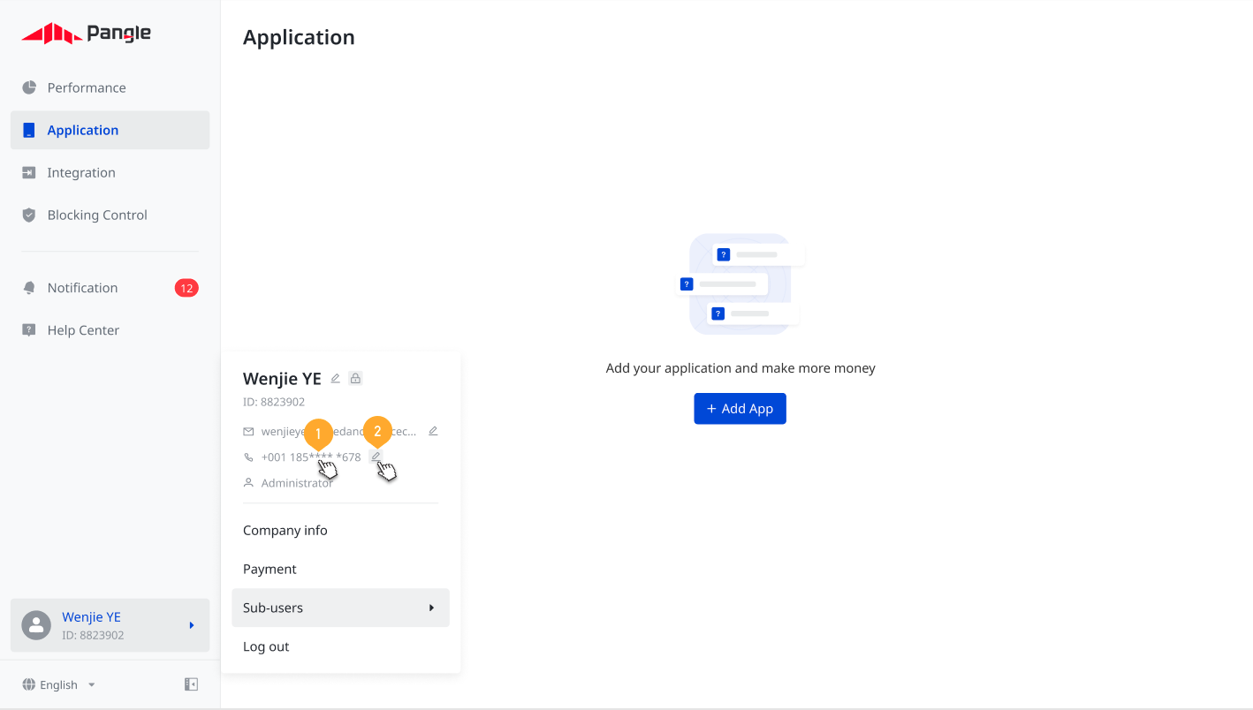Viewport: 1253px width, 710px height.
Task: Expand the Sub-users submenu
Action: click(340, 608)
